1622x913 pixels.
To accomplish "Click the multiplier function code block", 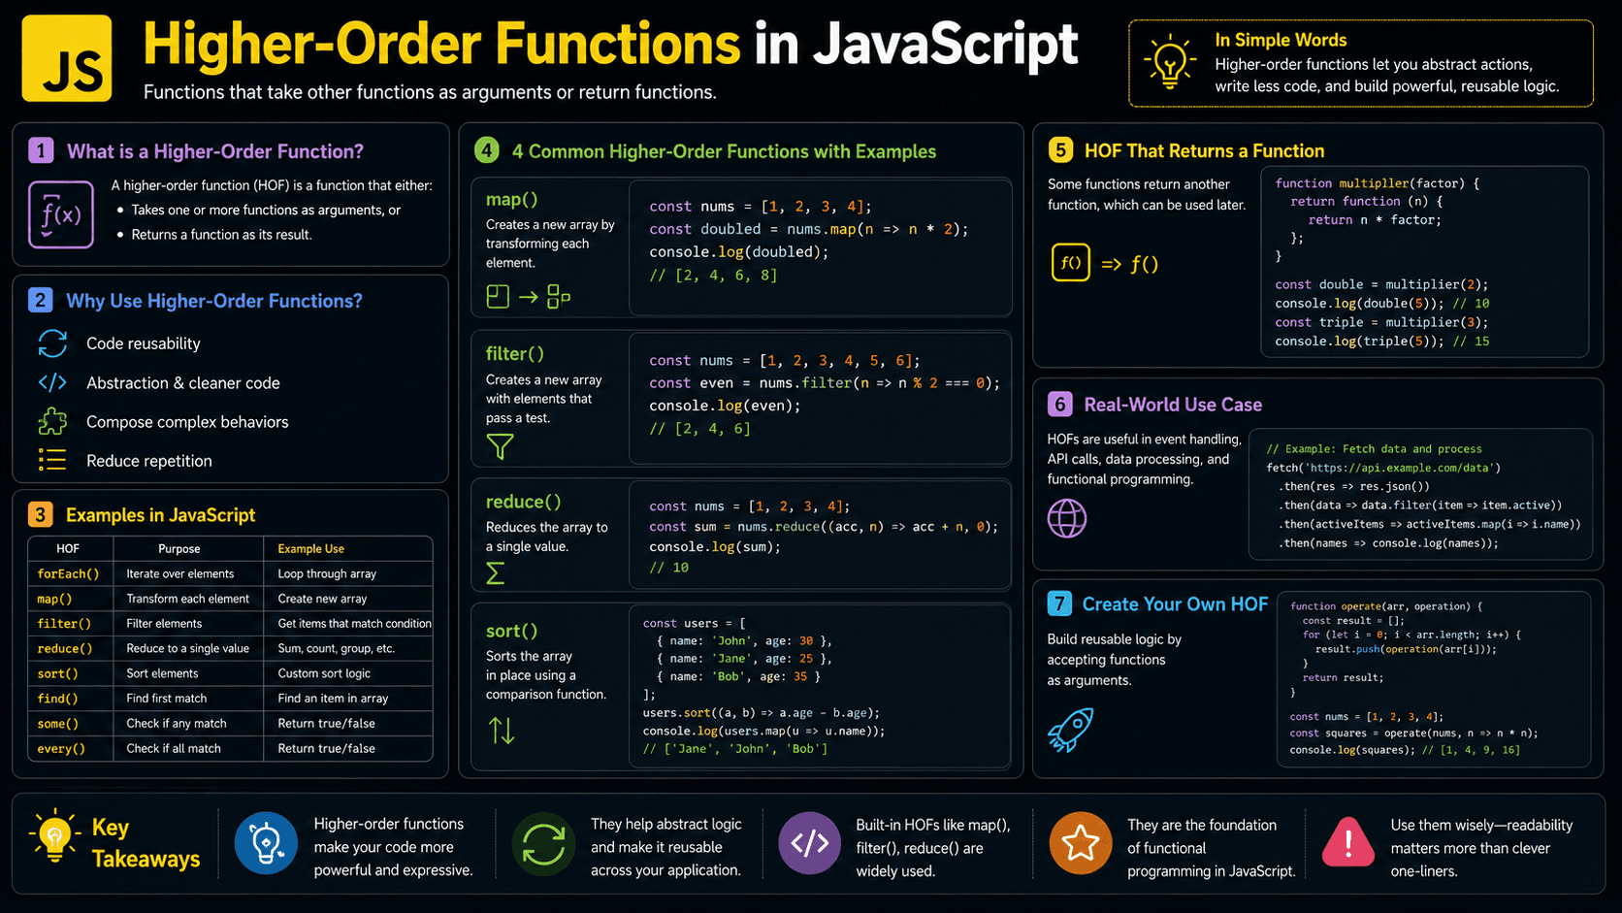I will click(x=1424, y=262).
